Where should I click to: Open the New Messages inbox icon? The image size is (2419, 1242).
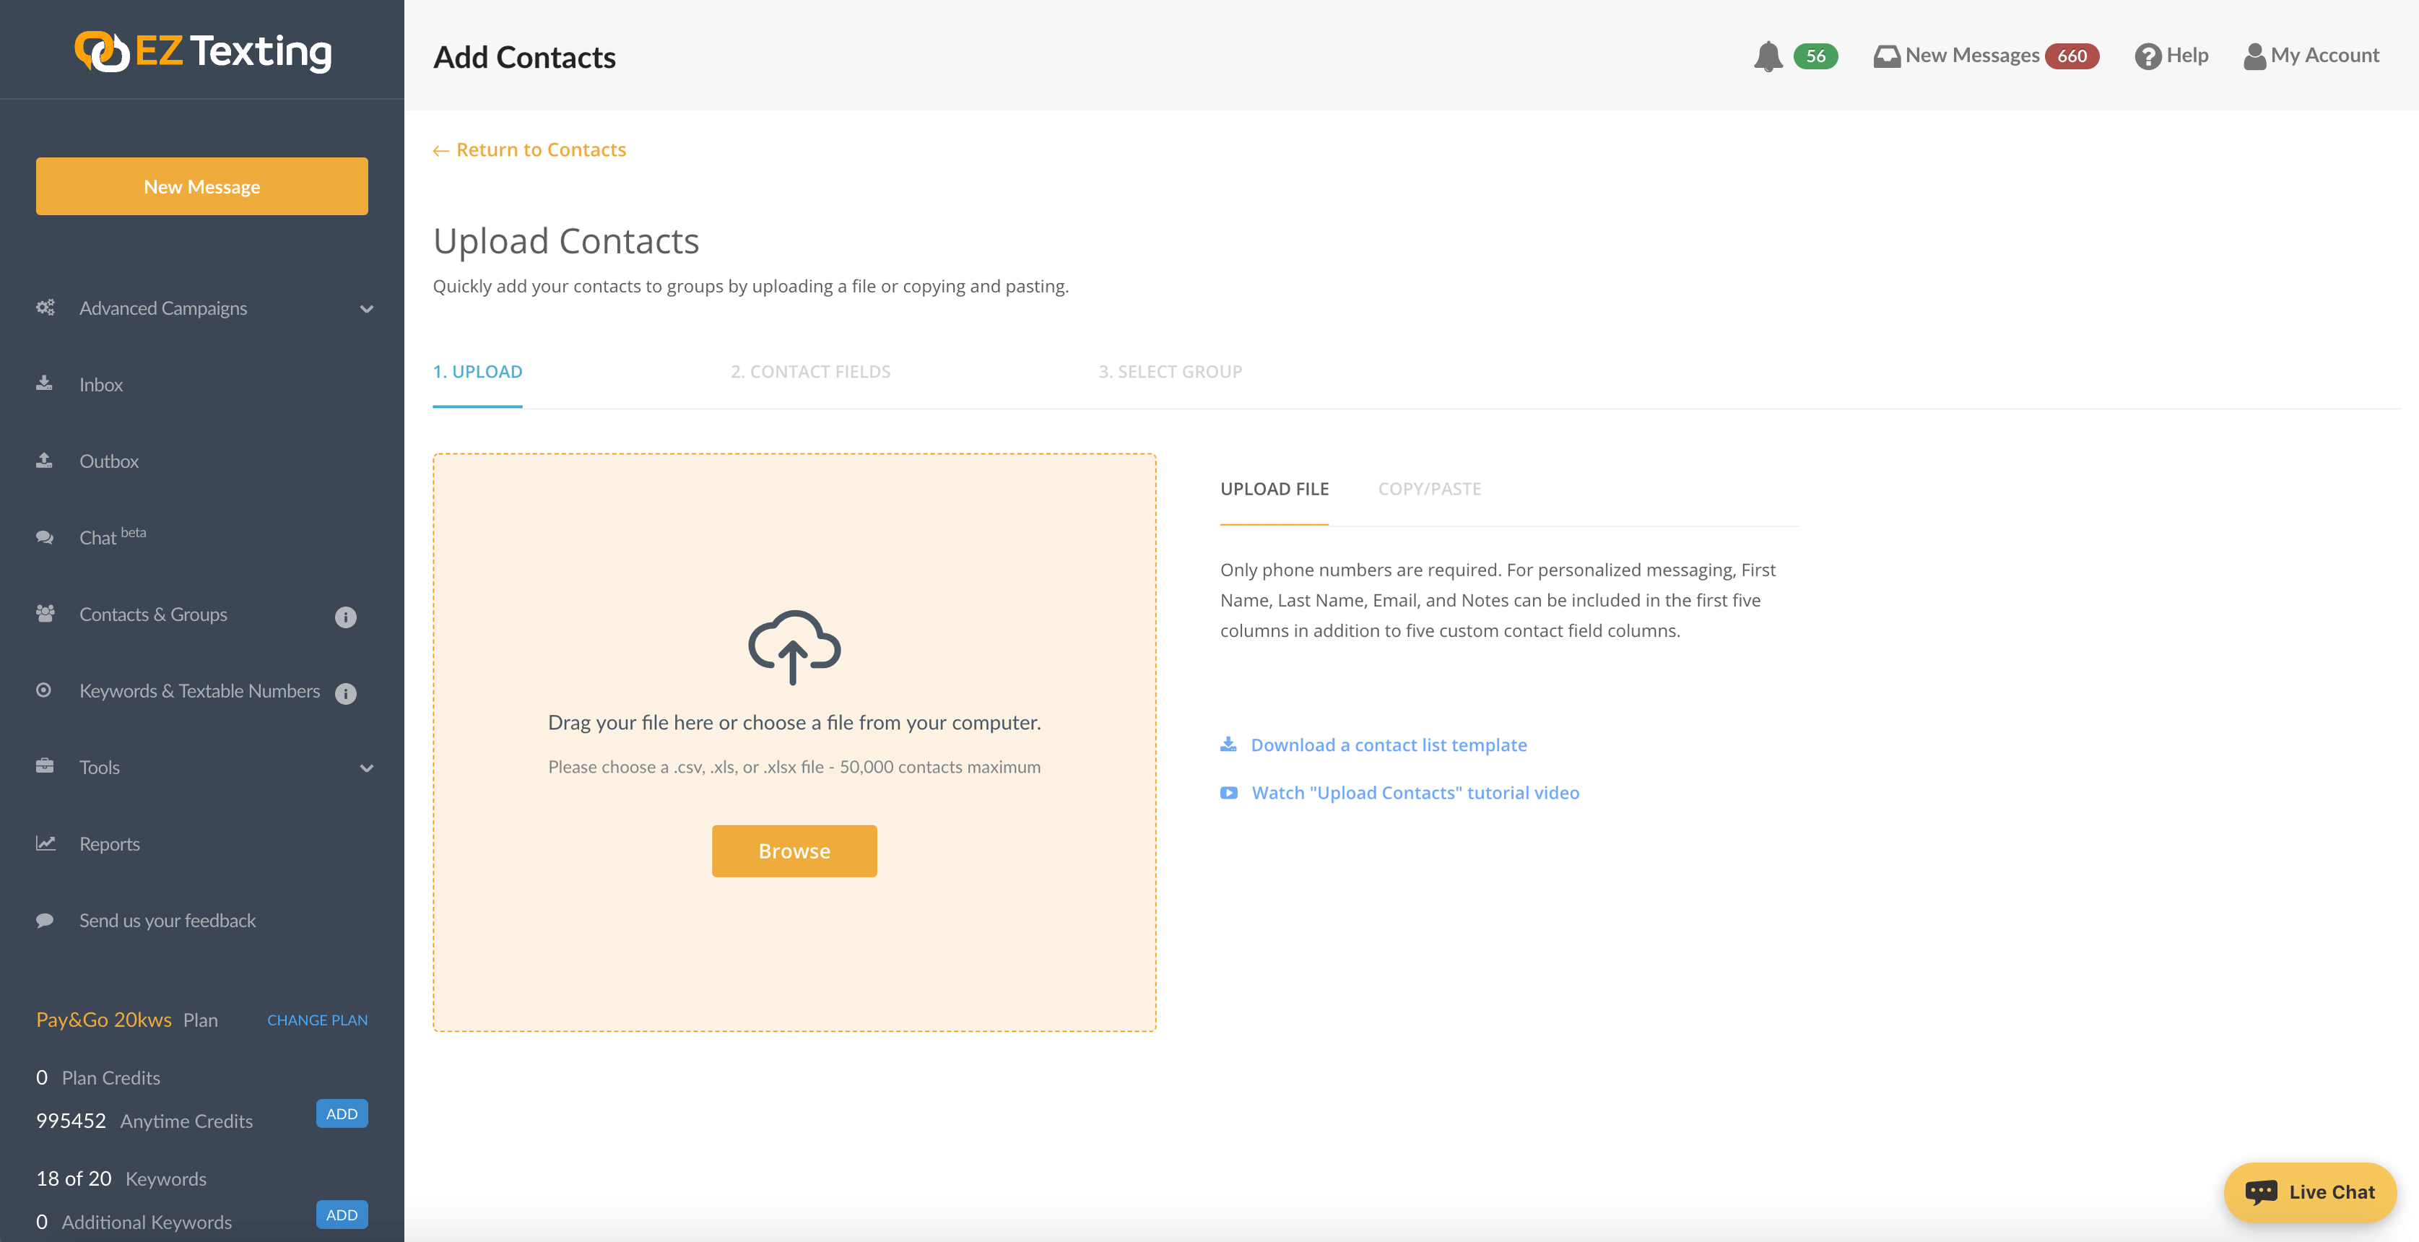coord(1885,56)
